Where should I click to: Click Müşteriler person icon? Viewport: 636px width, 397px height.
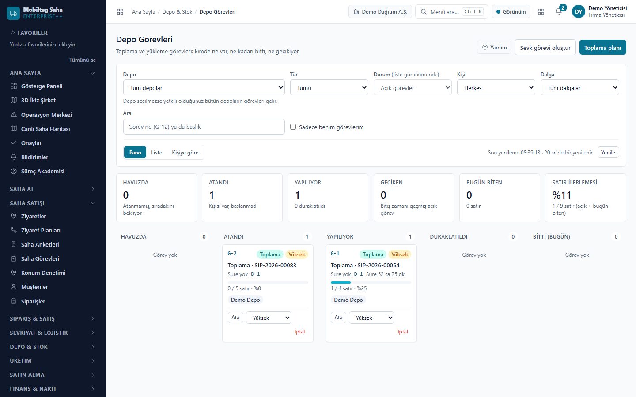[14, 287]
